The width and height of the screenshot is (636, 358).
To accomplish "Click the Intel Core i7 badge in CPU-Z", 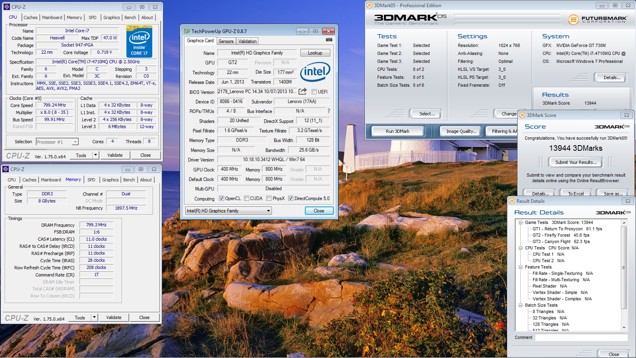I will click(x=139, y=41).
